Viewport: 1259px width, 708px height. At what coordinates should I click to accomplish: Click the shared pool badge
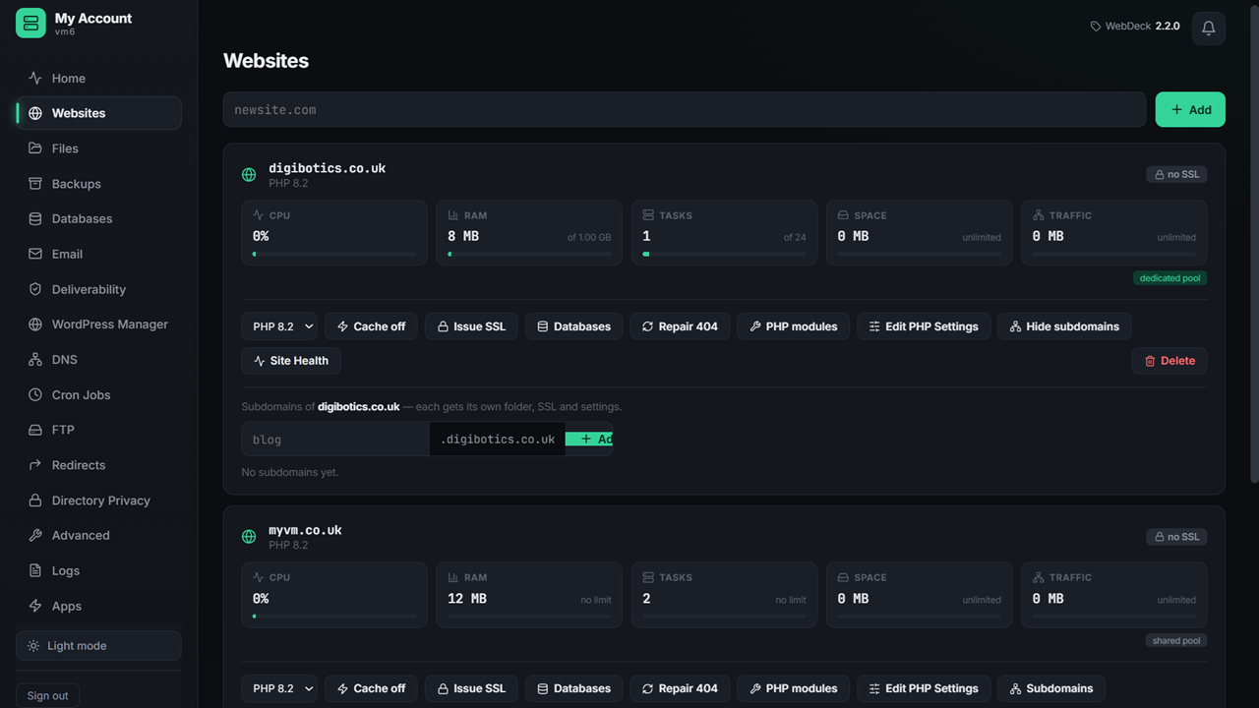1176,640
